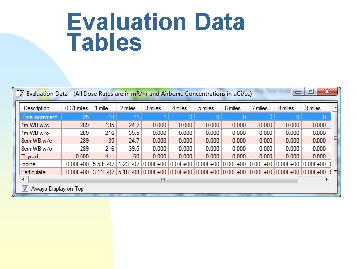This screenshot has height=269, width=359.
Task: Click the Evaluation Data notepad window icon
Action: pyautogui.click(x=19, y=93)
